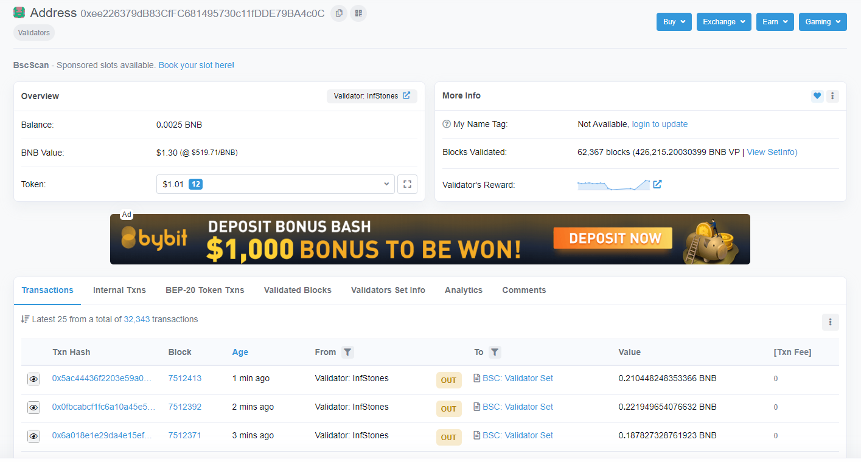Open Validator's Reward external link icon
Screen dimensions: 861x462
(x=657, y=184)
